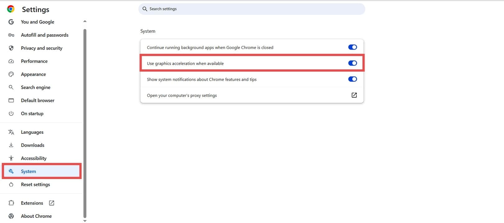Click sidebar scrollbar up arrow

click(x=85, y=21)
